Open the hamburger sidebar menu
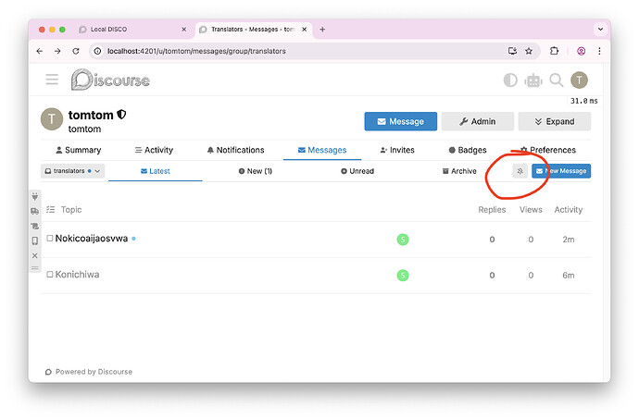This screenshot has width=639, height=419. 52,80
